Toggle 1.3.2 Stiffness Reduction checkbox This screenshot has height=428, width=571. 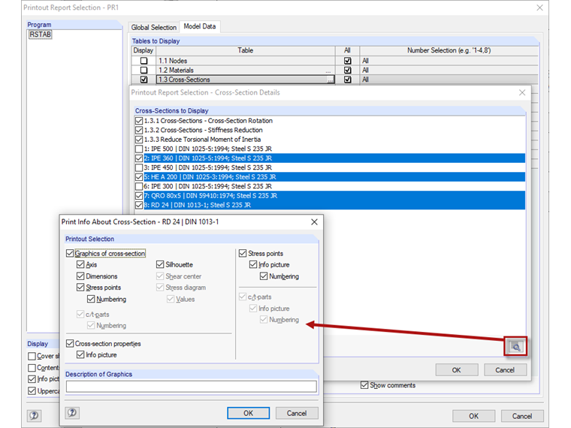(139, 131)
